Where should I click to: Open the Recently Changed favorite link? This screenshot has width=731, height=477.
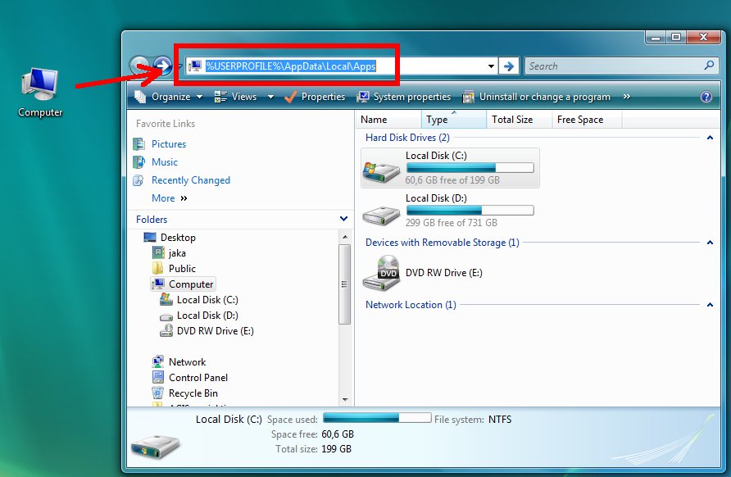[190, 180]
